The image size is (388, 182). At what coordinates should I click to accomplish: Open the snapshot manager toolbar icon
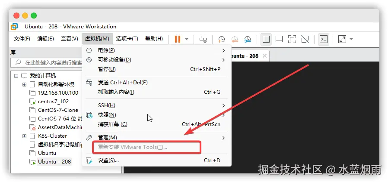click(x=248, y=39)
